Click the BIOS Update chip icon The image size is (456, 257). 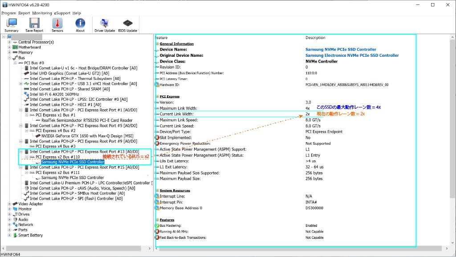(x=128, y=25)
